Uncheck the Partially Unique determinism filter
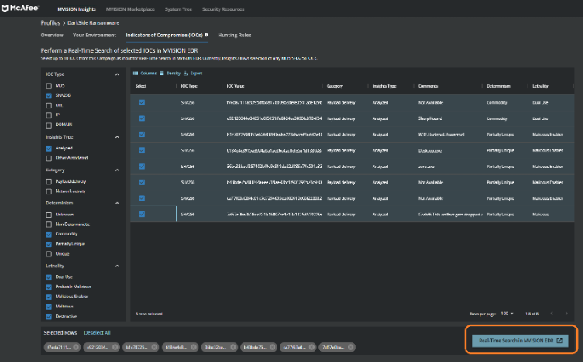The height and width of the screenshot is (364, 585). [x=49, y=245]
